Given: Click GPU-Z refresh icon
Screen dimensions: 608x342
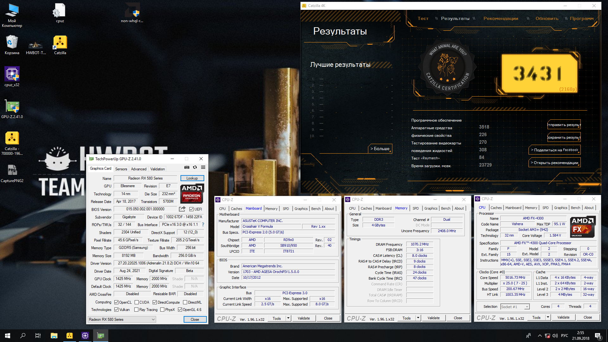Looking at the screenshot, I should click(195, 167).
